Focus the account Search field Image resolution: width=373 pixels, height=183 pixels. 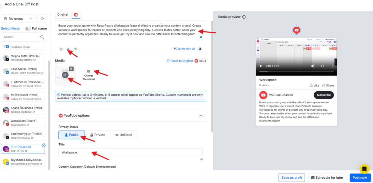coord(24,37)
